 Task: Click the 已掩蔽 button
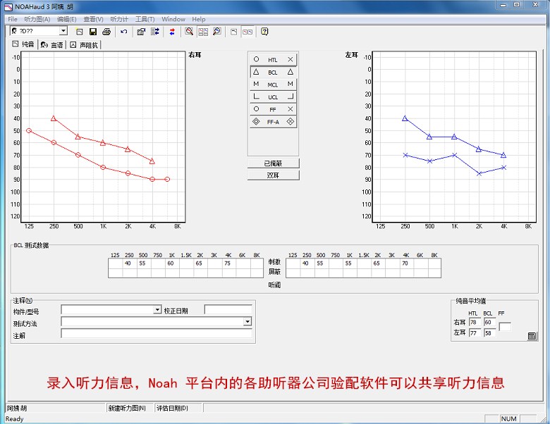(x=273, y=163)
